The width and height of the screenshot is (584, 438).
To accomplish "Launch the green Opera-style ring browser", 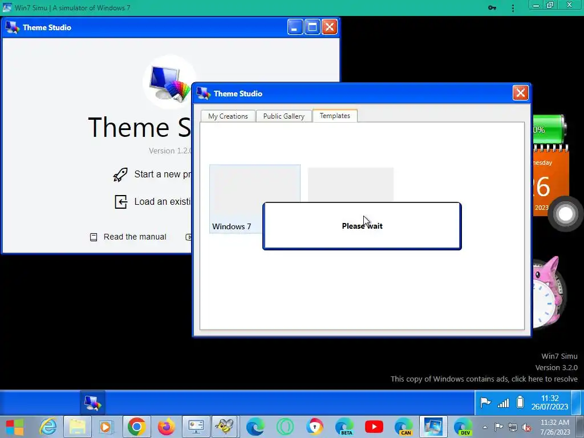I will [x=285, y=427].
